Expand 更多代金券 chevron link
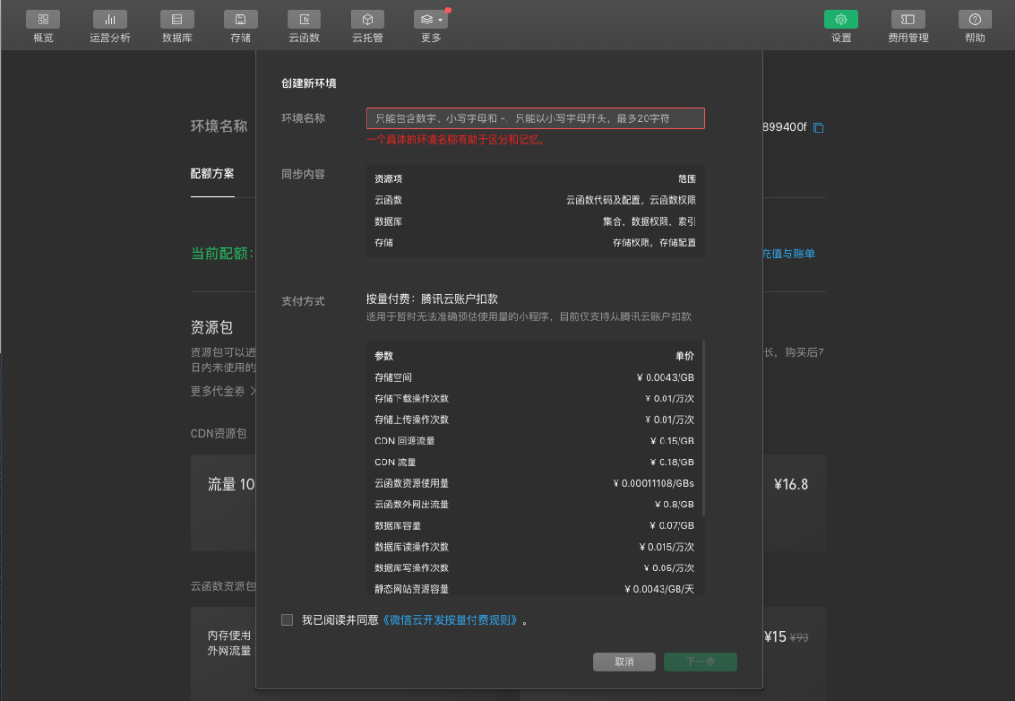Viewport: 1015px width, 701px height. [x=224, y=391]
